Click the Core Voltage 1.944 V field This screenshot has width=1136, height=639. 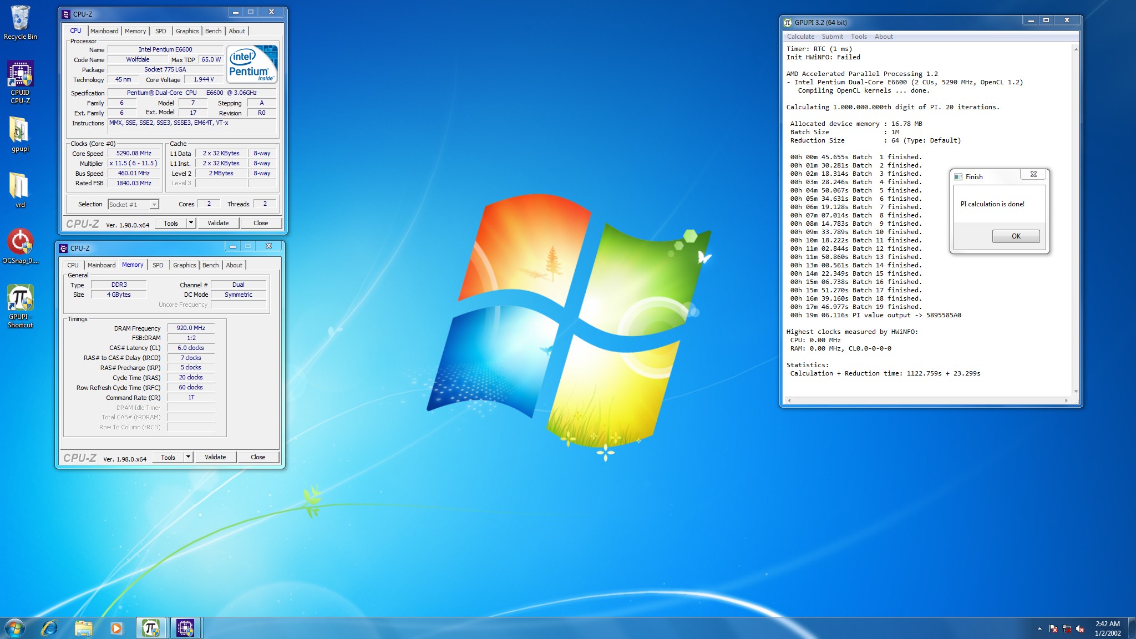point(204,79)
